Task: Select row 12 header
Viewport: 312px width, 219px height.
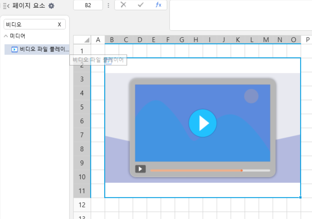Action: (82, 205)
